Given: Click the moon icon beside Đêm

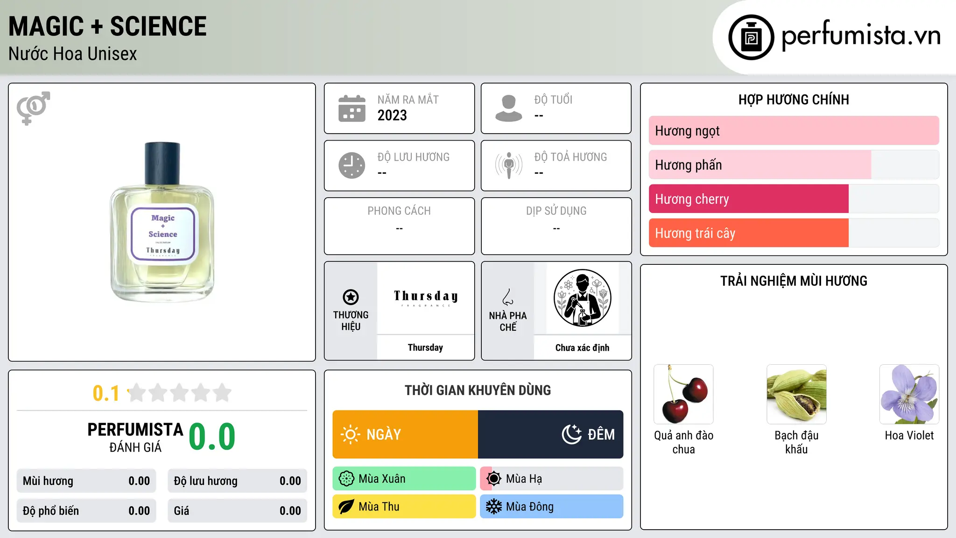Looking at the screenshot, I should [x=572, y=434].
